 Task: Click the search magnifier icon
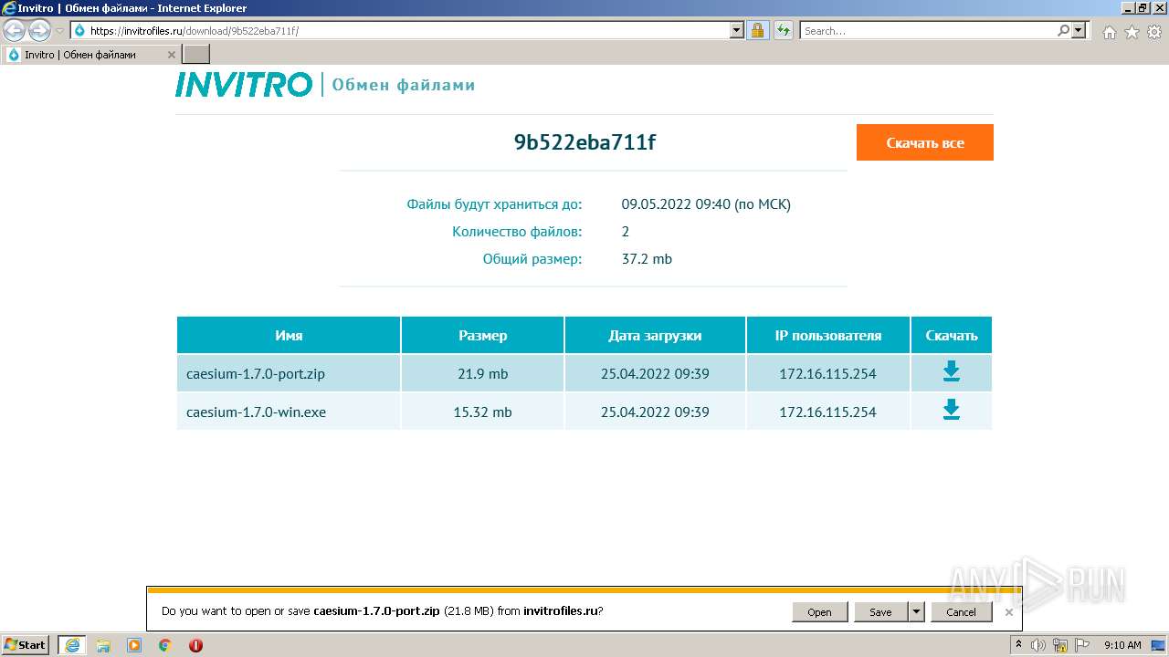(x=1063, y=30)
